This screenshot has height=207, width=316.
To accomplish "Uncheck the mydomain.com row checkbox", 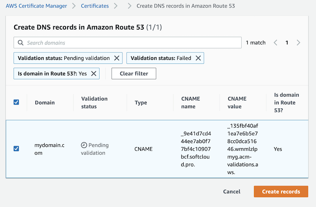I will [16, 149].
